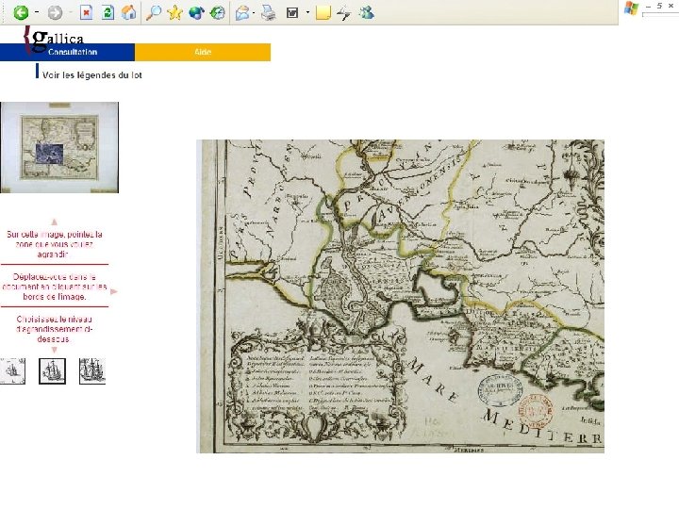Open the Mail envelope icon
The width and height of the screenshot is (679, 509).
coord(242,13)
